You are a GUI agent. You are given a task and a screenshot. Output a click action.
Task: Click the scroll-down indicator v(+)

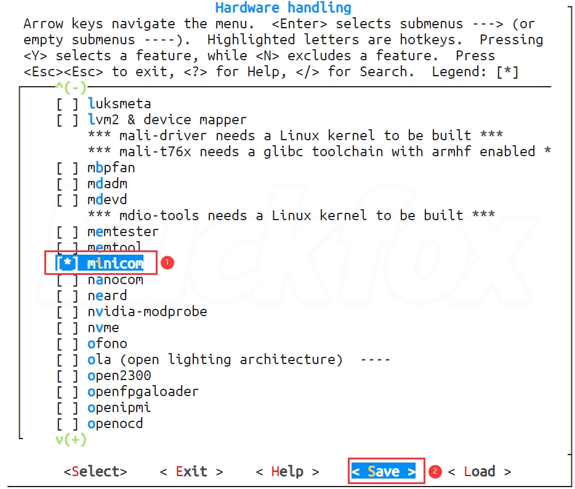click(x=71, y=439)
